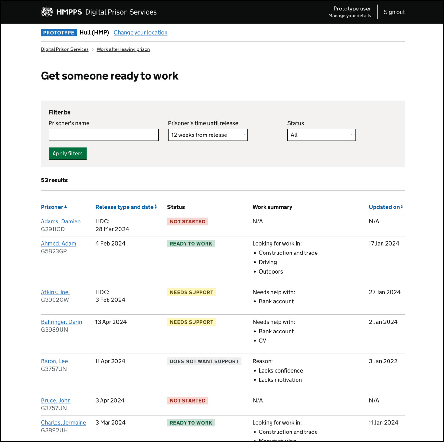Click the Change your location link

pyautogui.click(x=140, y=32)
